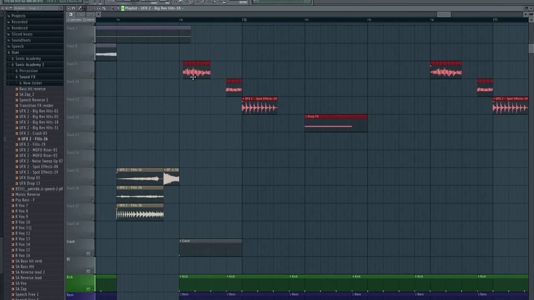
Task: Mute Track 9 with its green light
Action: (92, 76)
